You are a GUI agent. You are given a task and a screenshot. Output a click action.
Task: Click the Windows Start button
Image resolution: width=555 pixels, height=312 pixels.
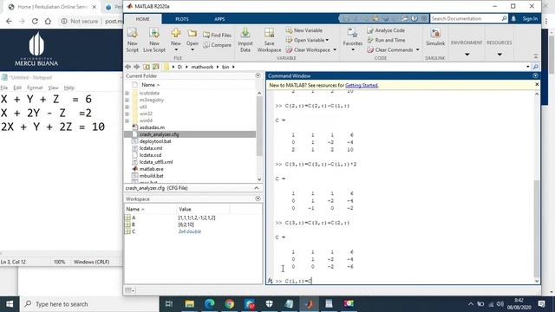click(10, 304)
